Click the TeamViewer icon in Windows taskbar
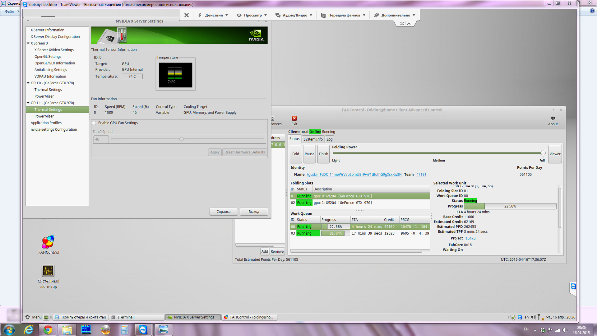Viewport: 597px width, 336px height. click(143, 330)
